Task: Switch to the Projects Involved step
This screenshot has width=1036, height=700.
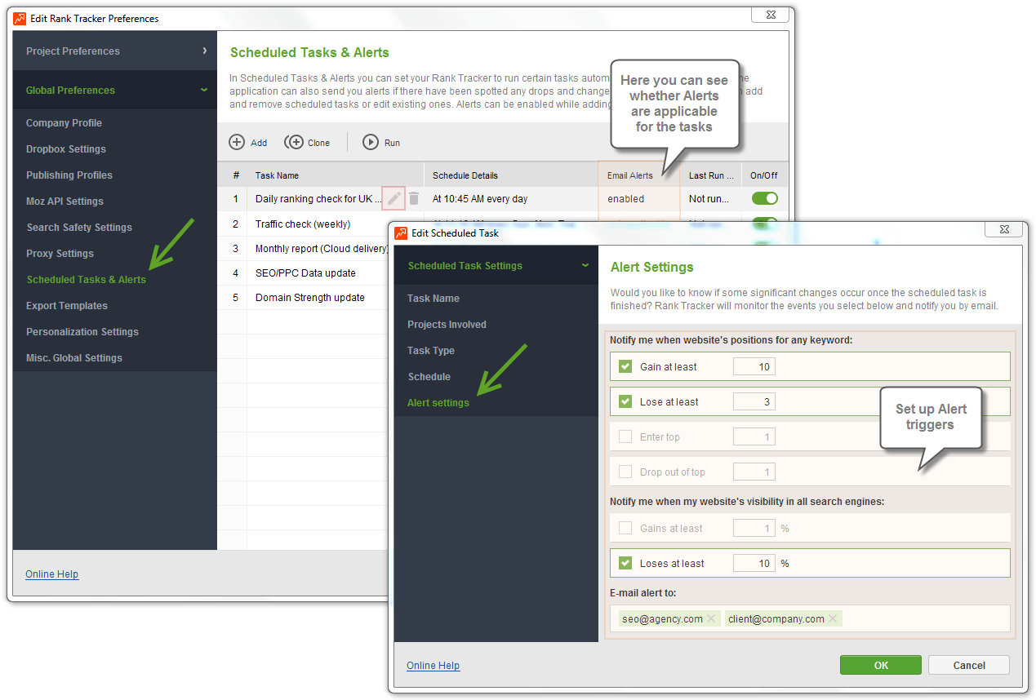Action: click(447, 325)
